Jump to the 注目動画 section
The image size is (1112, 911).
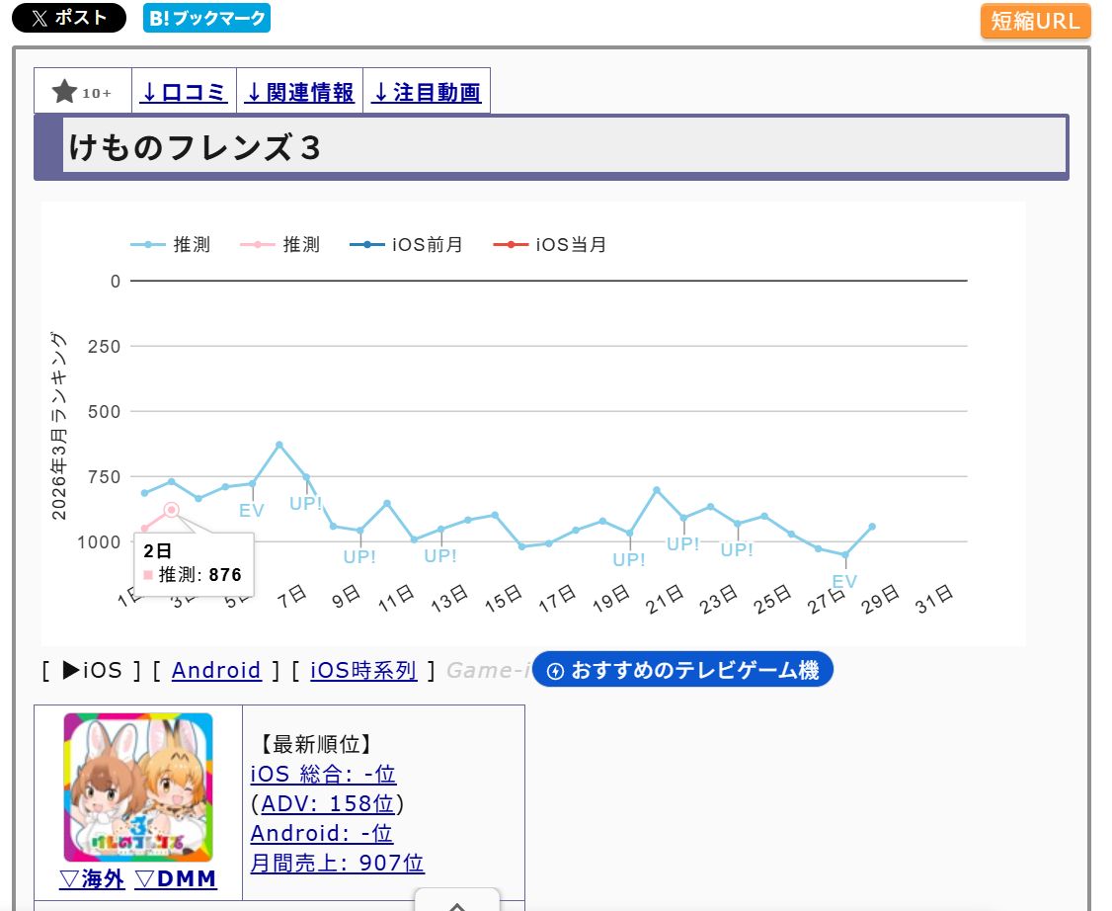tap(427, 93)
